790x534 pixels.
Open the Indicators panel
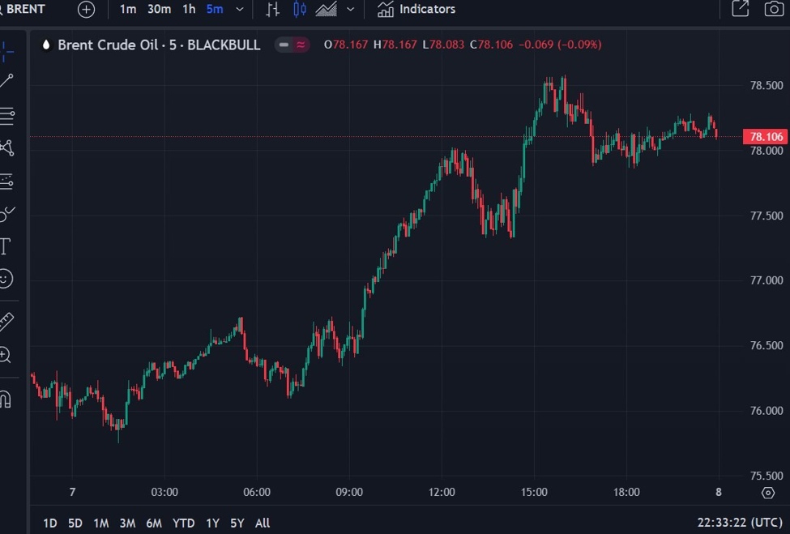[416, 10]
